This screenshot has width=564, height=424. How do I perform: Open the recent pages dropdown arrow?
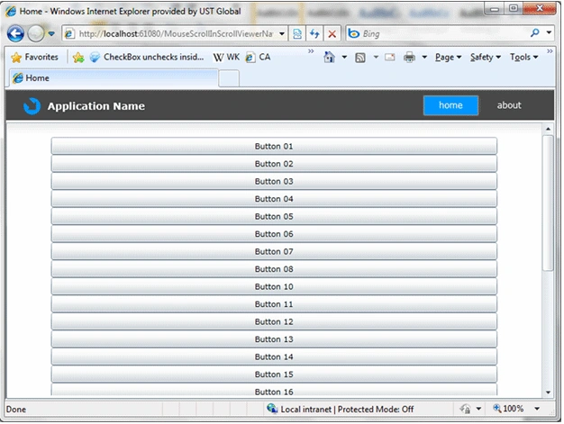pos(51,34)
